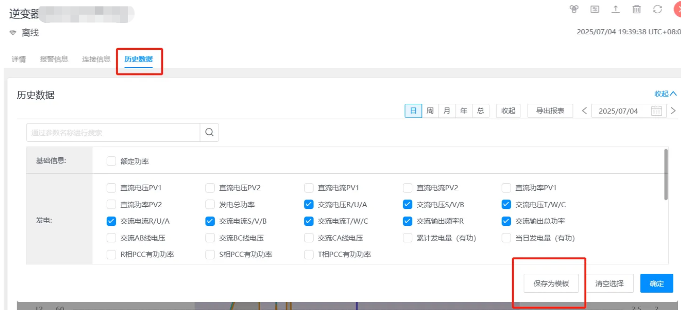The height and width of the screenshot is (310, 681).
Task: Open the calendar icon in date field
Action: (656, 111)
